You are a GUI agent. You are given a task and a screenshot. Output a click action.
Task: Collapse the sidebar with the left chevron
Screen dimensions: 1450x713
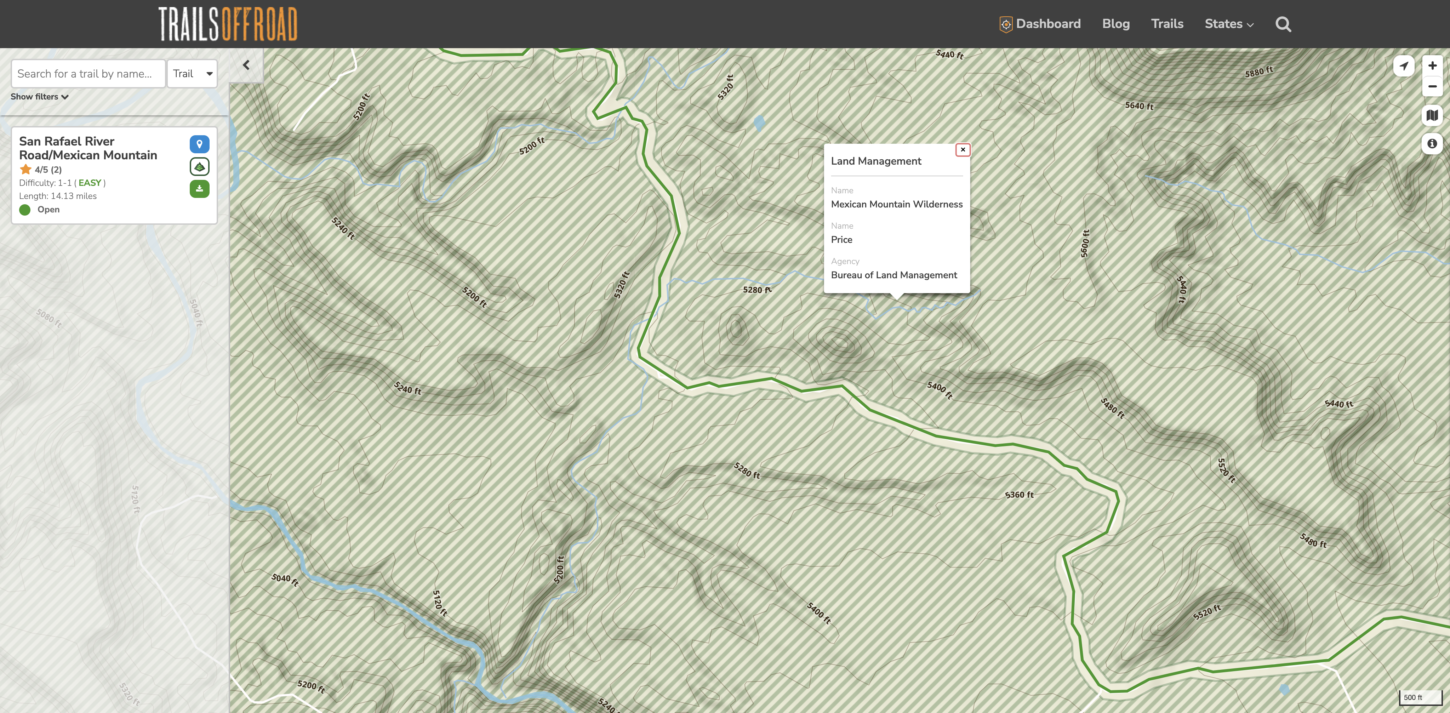[x=246, y=65]
